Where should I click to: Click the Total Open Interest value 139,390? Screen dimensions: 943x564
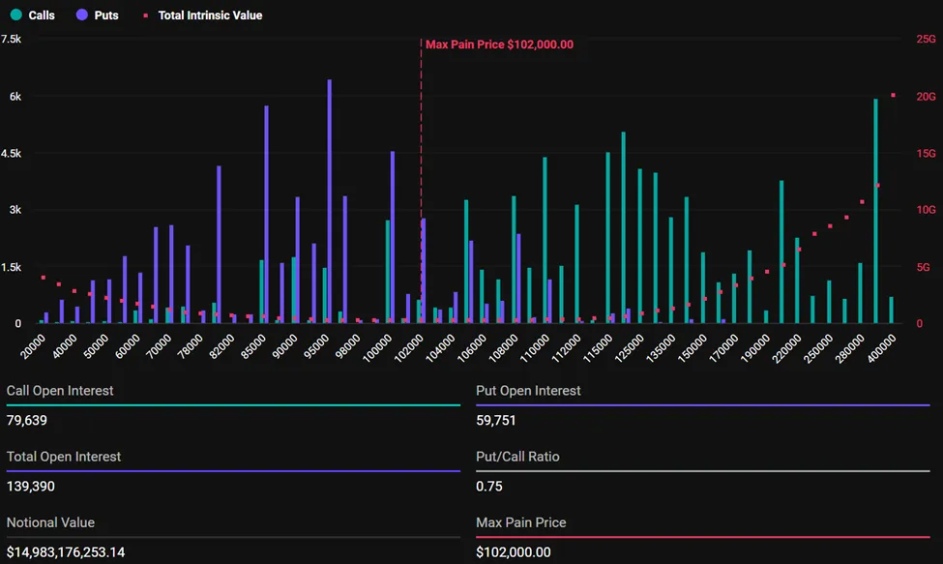tap(31, 487)
